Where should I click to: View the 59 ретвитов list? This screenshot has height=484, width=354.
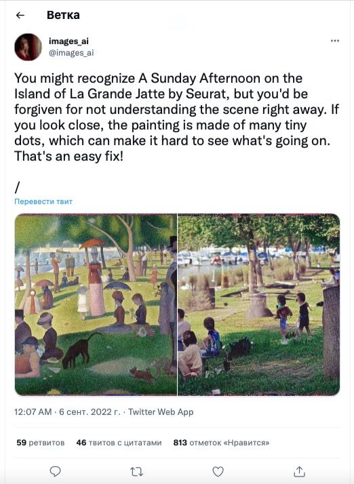click(x=41, y=443)
